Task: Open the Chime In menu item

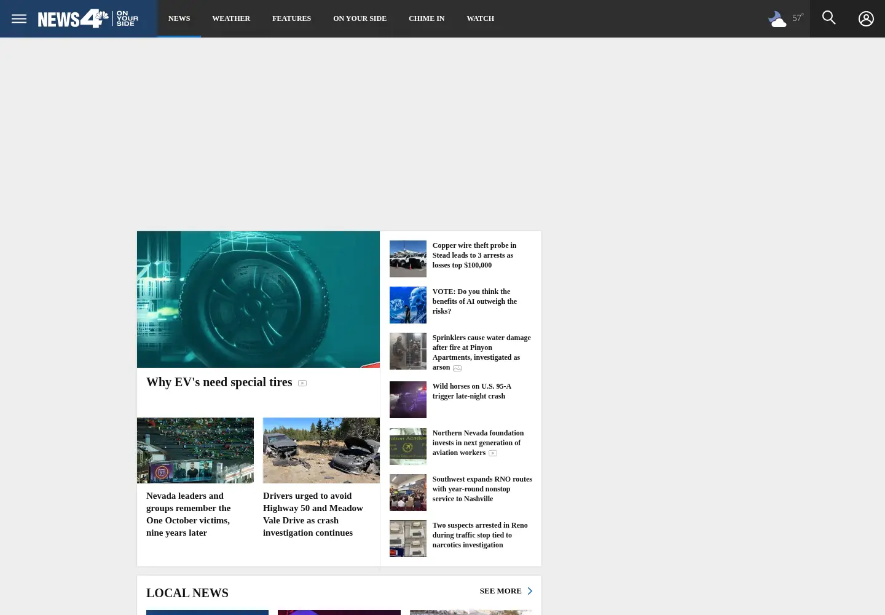Action: click(427, 18)
